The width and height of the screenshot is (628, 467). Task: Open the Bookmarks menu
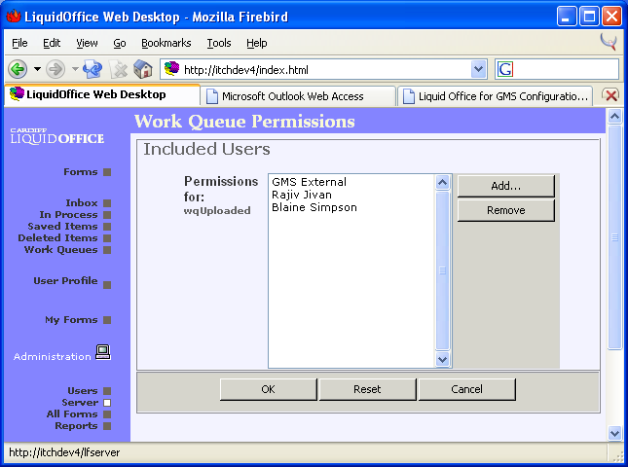(x=166, y=43)
